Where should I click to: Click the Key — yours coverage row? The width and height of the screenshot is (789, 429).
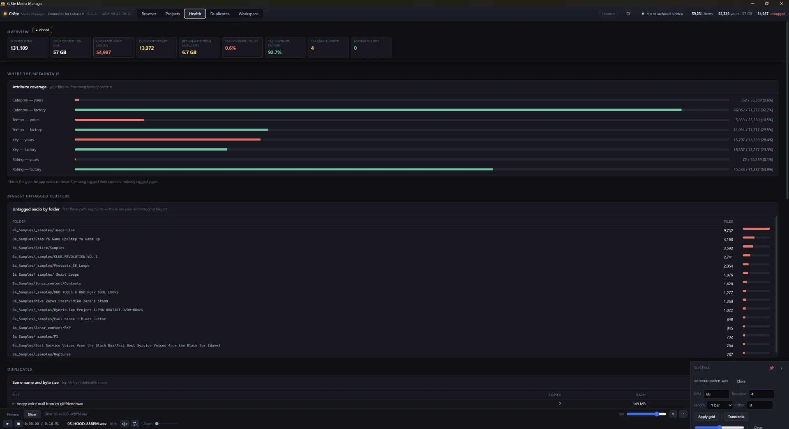[392, 140]
